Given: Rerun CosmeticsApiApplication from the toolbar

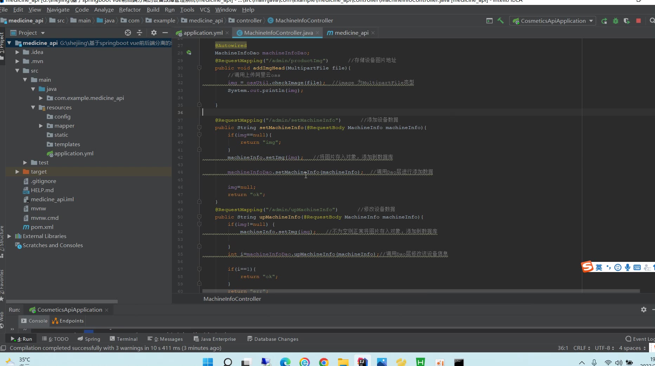Looking at the screenshot, I should tap(604, 21).
